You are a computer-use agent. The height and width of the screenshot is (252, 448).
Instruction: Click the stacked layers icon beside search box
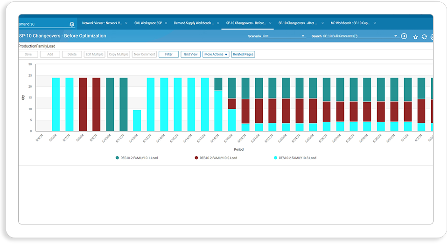[x=72, y=24]
